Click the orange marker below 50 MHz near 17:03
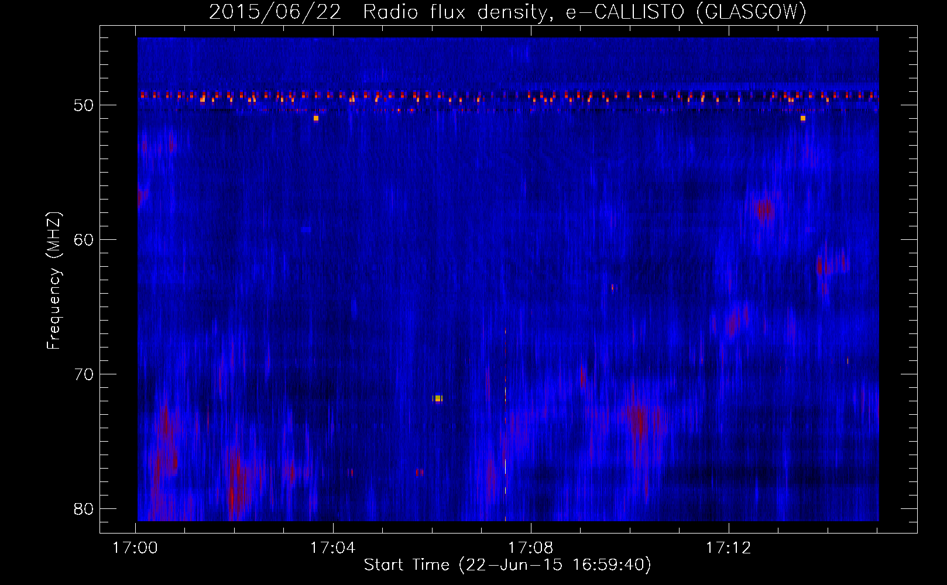947x585 pixels. click(316, 118)
